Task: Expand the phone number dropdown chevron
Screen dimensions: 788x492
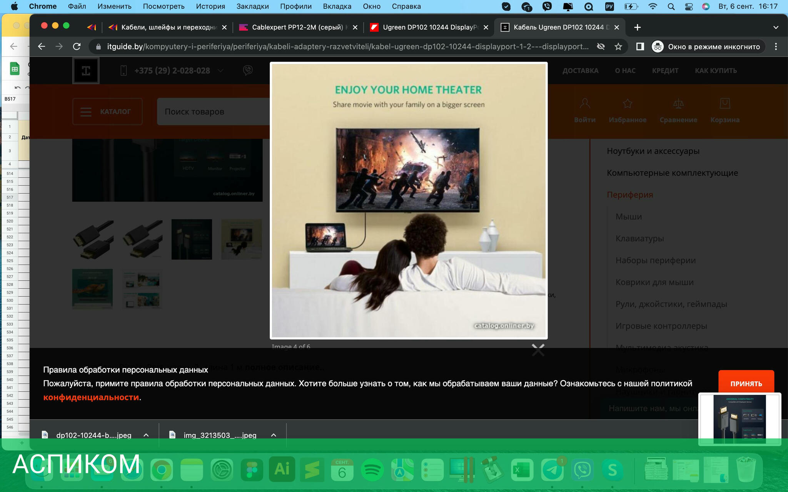Action: pyautogui.click(x=220, y=70)
